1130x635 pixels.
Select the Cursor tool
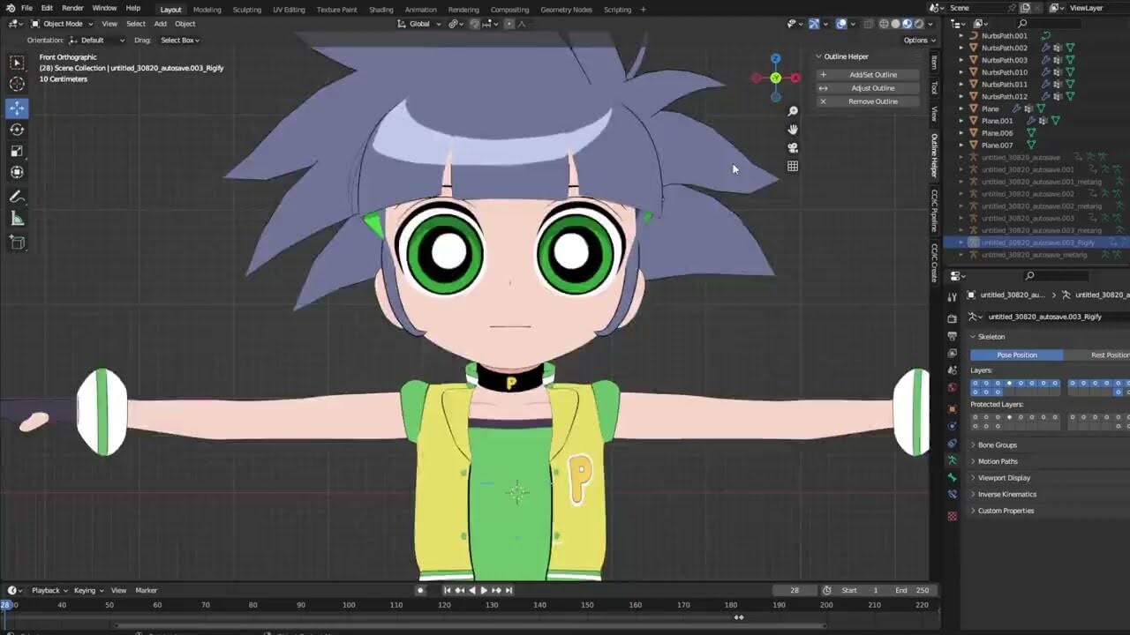(17, 84)
